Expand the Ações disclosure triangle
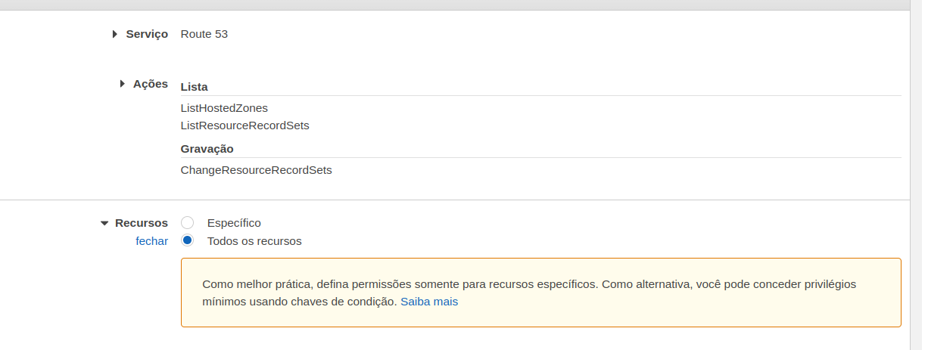Screen dimensions: 928x350 point(123,84)
